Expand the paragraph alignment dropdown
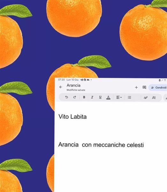The height and width of the screenshot is (192, 167). click(x=119, y=97)
